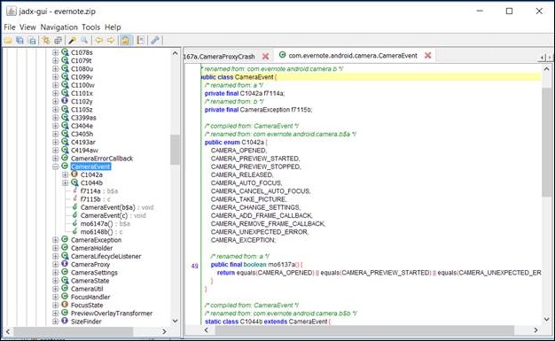This screenshot has height=341, width=555.
Task: Expand the C1044b class node
Action: point(65,182)
